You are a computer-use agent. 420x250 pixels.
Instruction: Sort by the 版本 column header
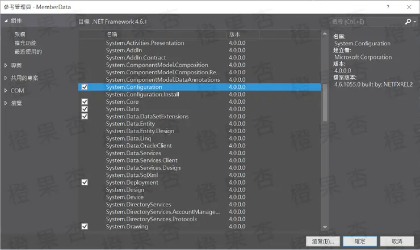point(243,34)
